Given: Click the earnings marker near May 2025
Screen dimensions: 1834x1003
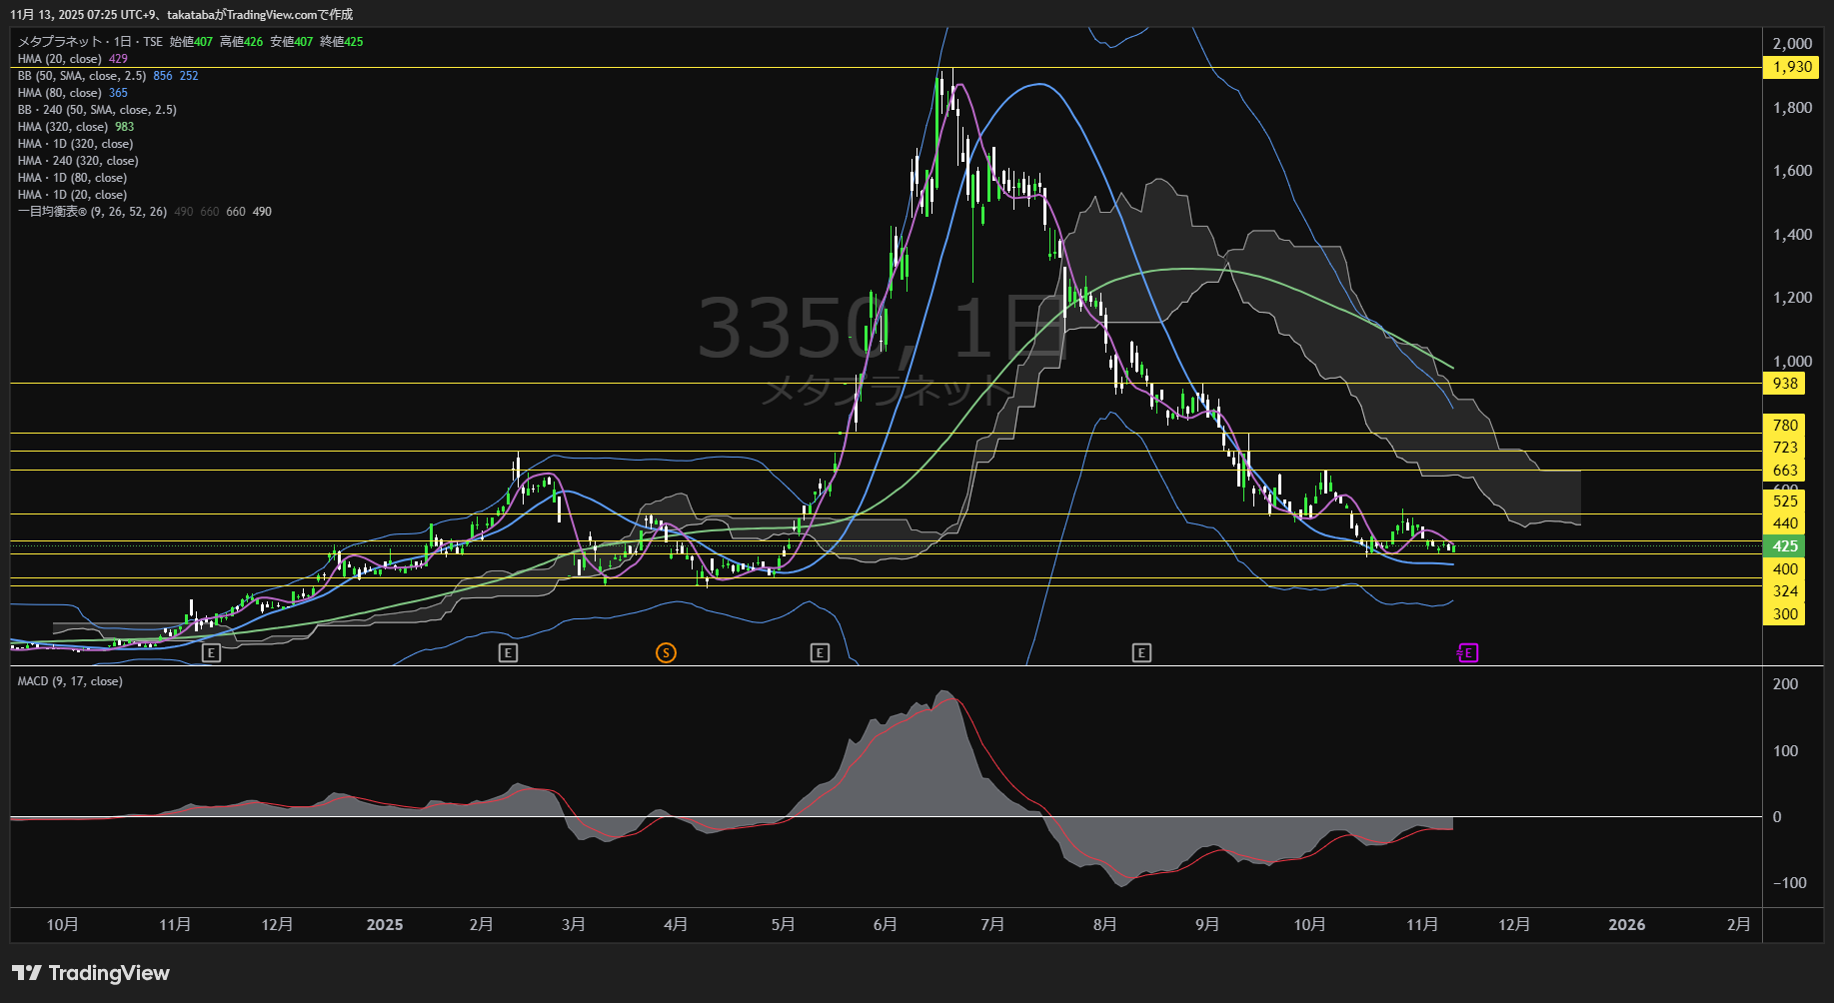Looking at the screenshot, I should [x=820, y=653].
